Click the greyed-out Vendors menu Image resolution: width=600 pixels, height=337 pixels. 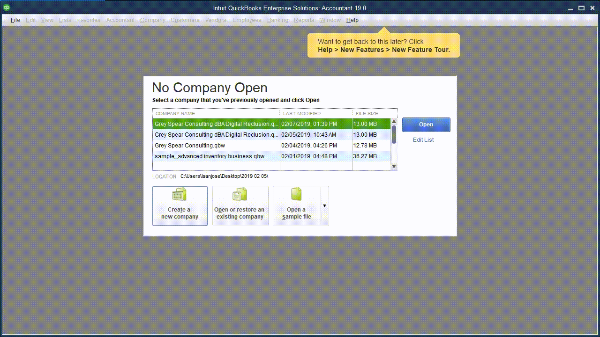(x=216, y=20)
